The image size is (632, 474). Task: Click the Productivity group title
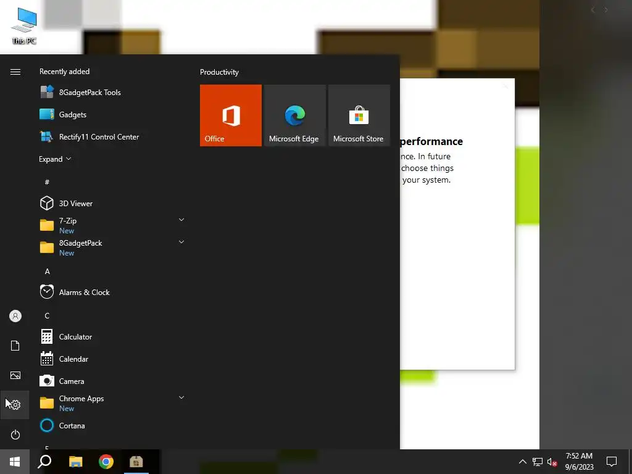[219, 72]
